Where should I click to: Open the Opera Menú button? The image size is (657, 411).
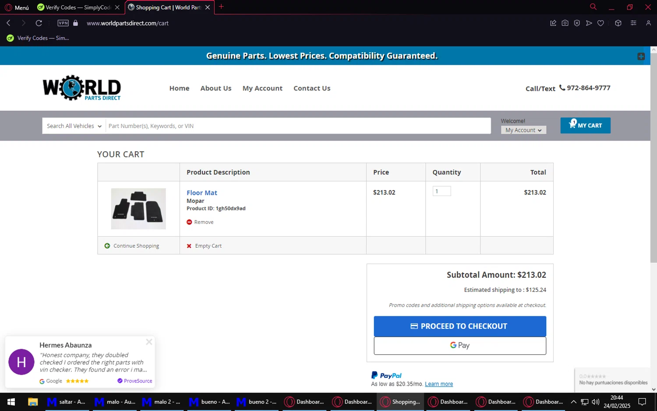click(x=17, y=7)
